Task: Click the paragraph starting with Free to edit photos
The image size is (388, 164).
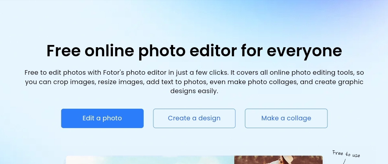Action: [x=194, y=82]
